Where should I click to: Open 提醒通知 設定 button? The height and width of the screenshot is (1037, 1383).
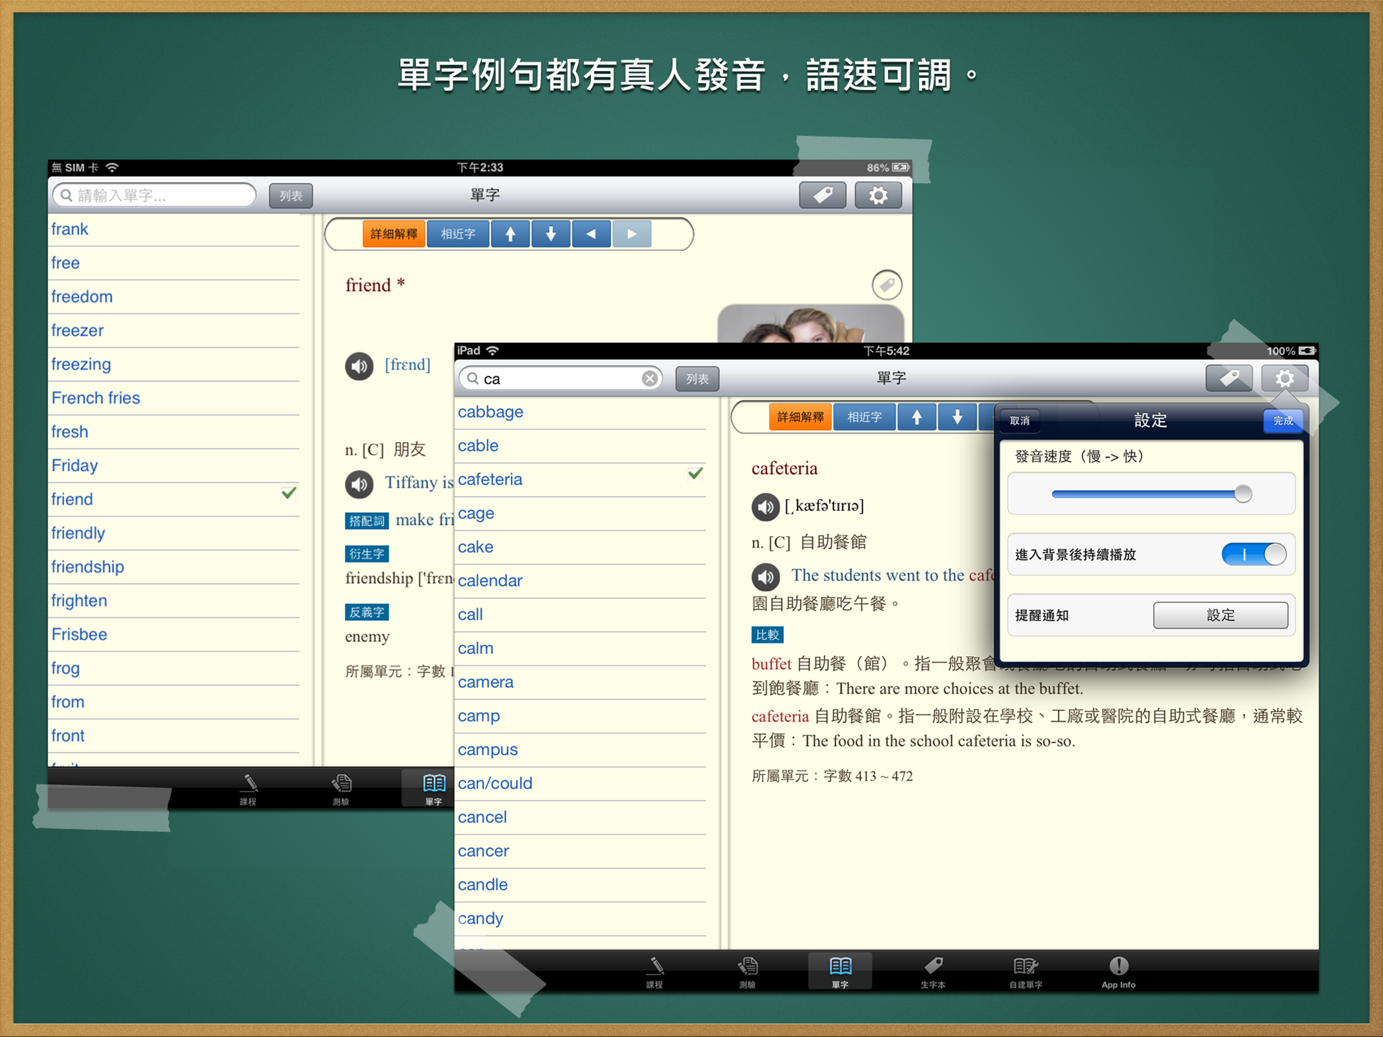(1220, 615)
